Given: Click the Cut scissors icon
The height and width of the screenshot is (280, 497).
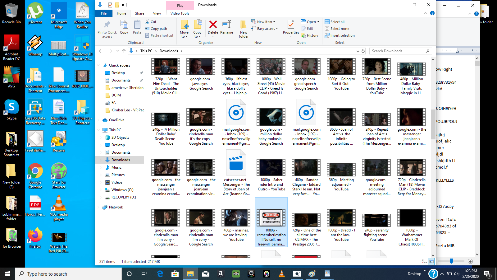Looking at the screenshot, I should point(147,22).
